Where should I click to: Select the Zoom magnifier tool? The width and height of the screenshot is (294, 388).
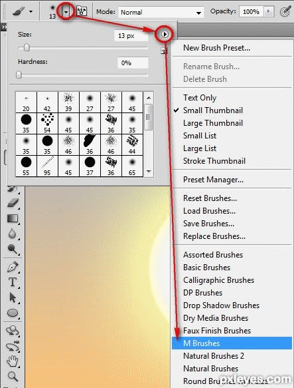13,377
